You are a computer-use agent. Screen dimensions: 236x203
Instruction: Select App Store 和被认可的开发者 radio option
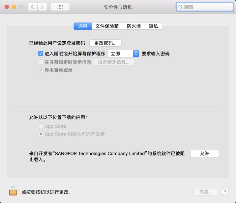coord(41,134)
